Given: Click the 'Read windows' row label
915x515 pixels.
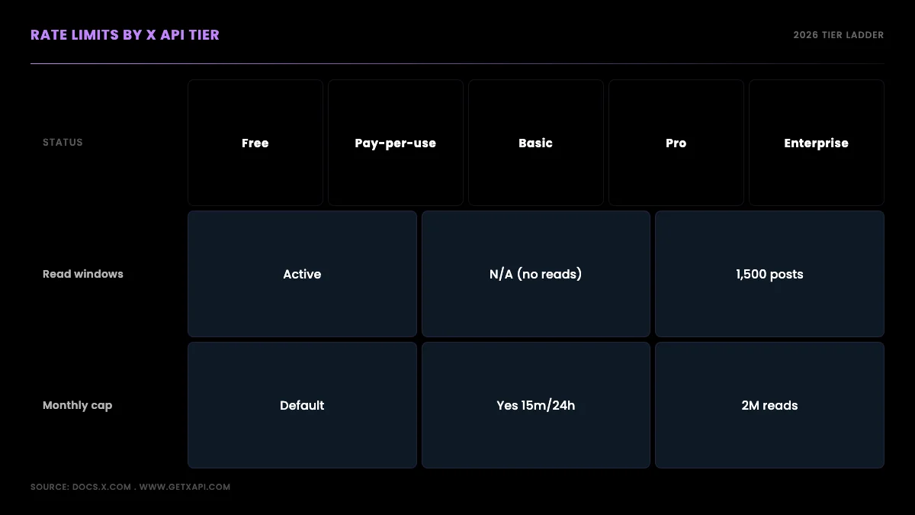Looking at the screenshot, I should [x=82, y=274].
